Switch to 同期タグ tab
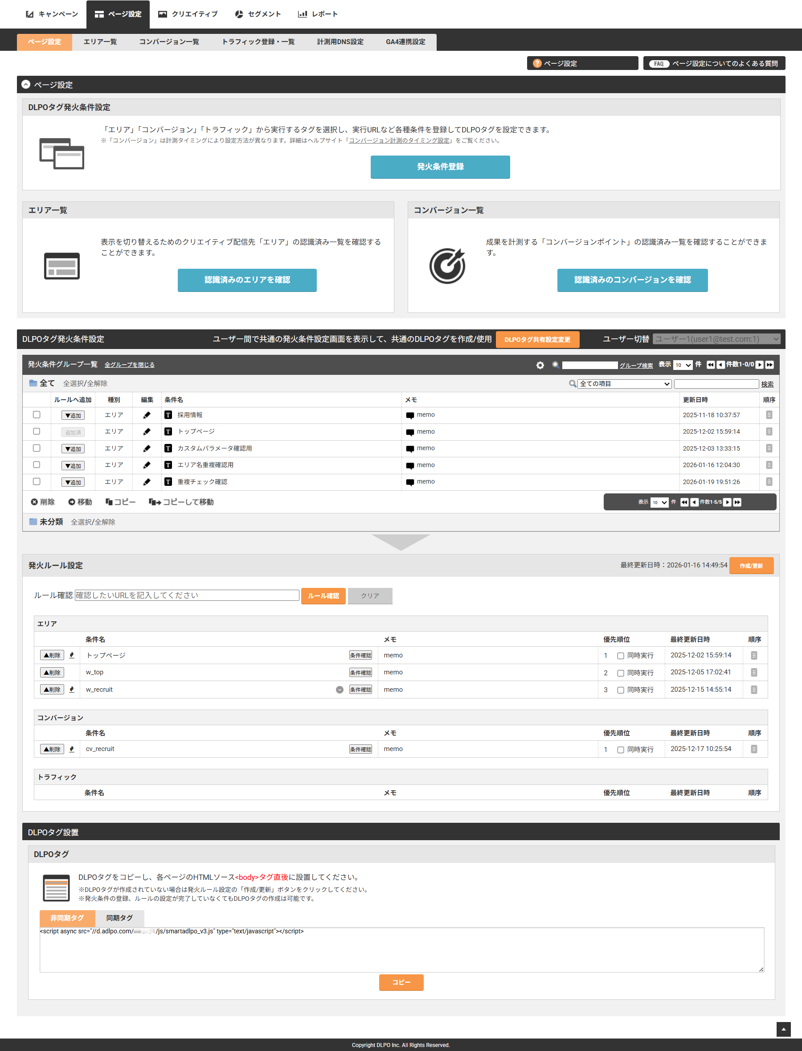 [119, 918]
